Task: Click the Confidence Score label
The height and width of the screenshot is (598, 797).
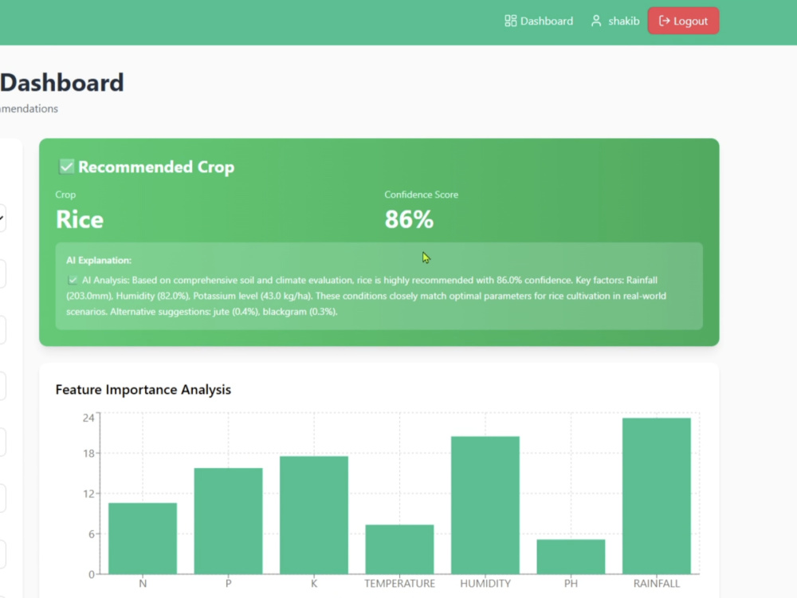Action: click(x=422, y=195)
